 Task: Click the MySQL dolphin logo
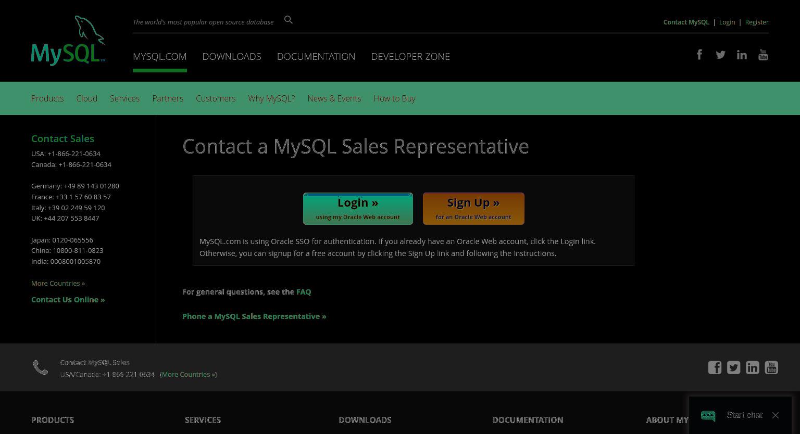pos(68,41)
